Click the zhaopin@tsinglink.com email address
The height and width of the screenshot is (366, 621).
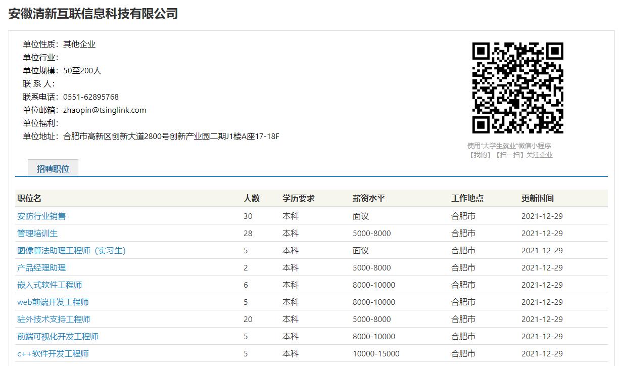(x=105, y=110)
